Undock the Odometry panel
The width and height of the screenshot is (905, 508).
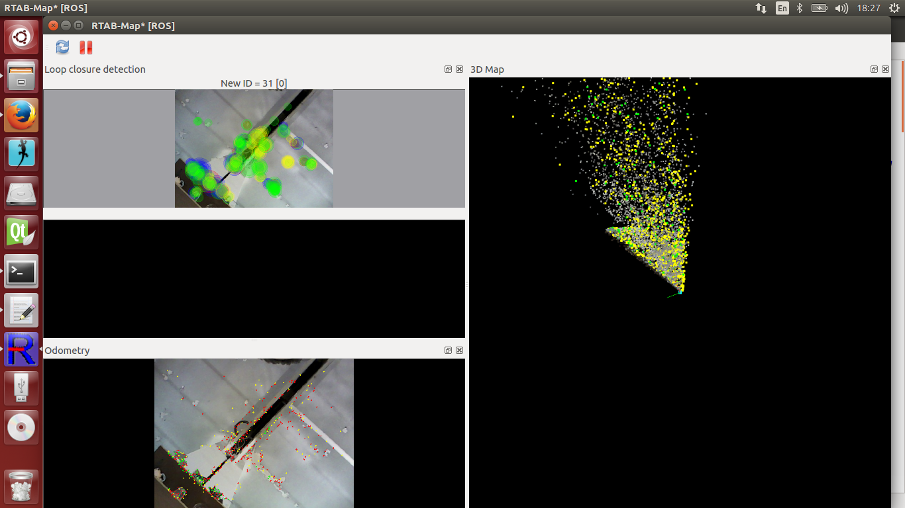tap(448, 351)
